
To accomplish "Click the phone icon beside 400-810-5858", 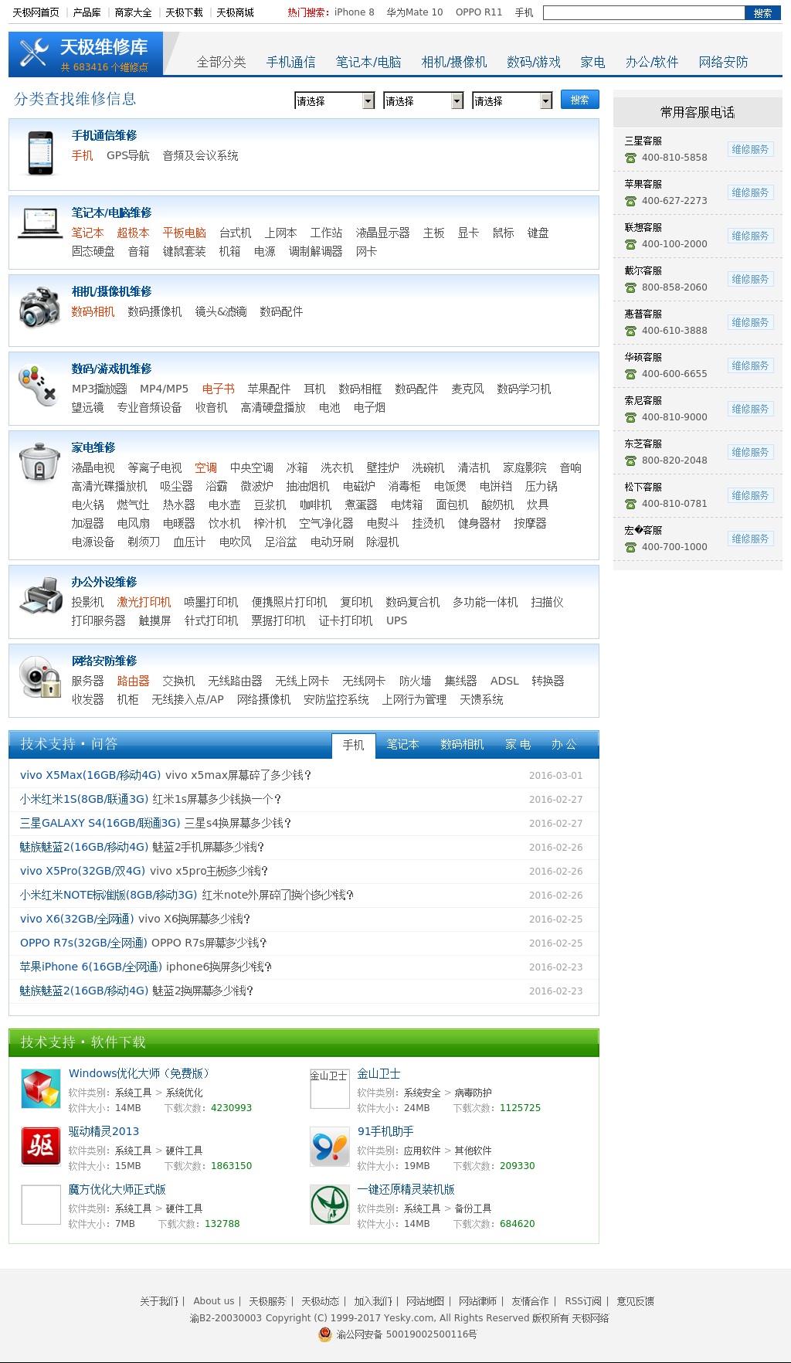I will tap(630, 158).
